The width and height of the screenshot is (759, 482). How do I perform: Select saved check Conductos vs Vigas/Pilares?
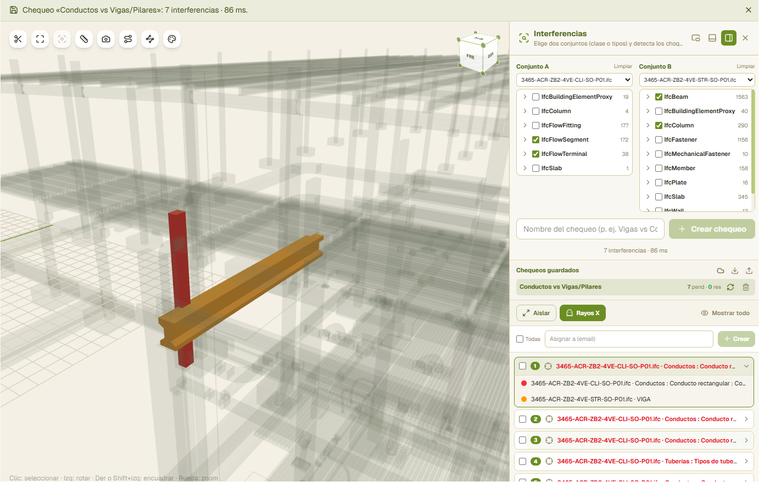click(x=560, y=287)
